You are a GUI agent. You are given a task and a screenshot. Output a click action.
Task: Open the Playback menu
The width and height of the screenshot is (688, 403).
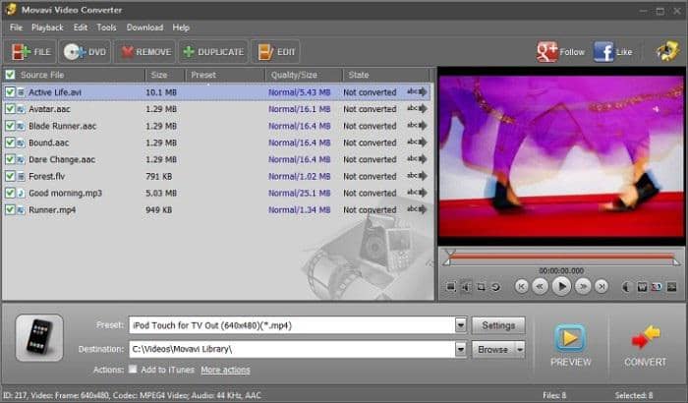click(47, 28)
